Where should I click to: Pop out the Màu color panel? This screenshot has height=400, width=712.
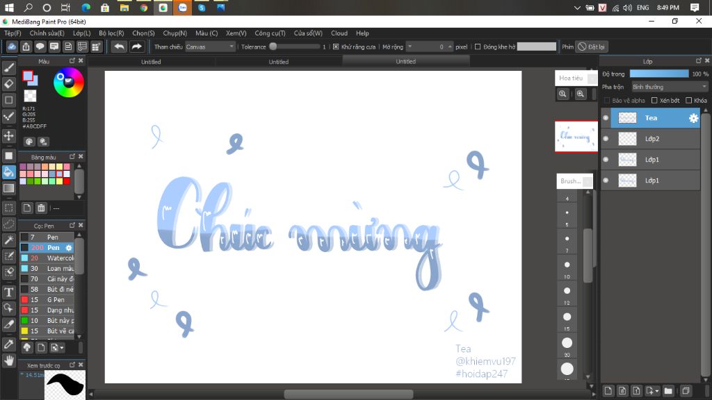[72, 60]
